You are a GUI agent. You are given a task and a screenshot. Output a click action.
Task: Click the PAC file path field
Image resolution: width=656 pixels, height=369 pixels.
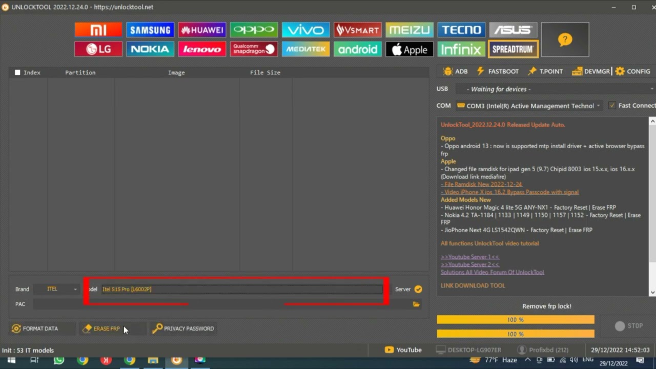[221, 304]
